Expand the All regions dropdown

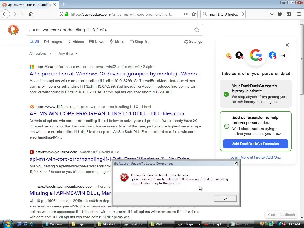point(40,54)
